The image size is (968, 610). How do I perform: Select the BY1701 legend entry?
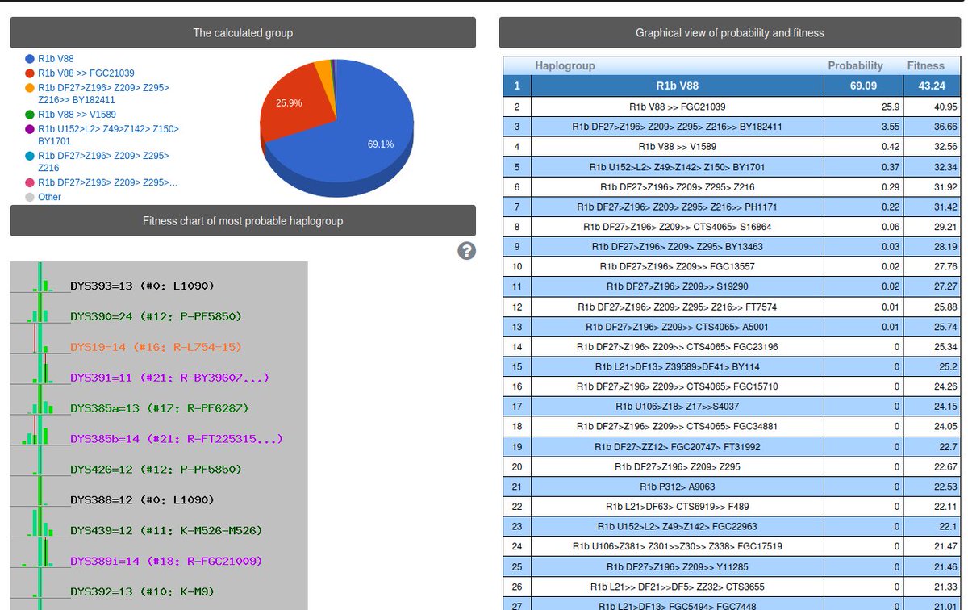click(109, 135)
